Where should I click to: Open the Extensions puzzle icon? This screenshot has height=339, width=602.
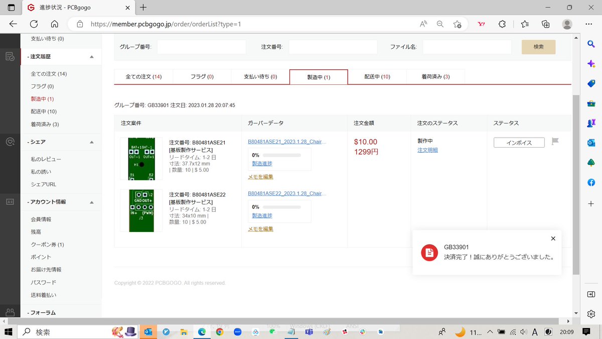pyautogui.click(x=502, y=24)
